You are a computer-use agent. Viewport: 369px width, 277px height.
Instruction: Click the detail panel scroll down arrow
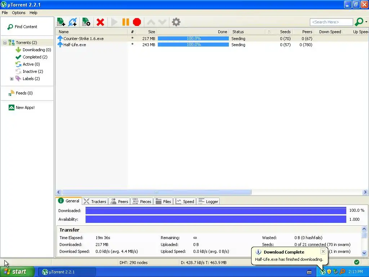point(364,253)
